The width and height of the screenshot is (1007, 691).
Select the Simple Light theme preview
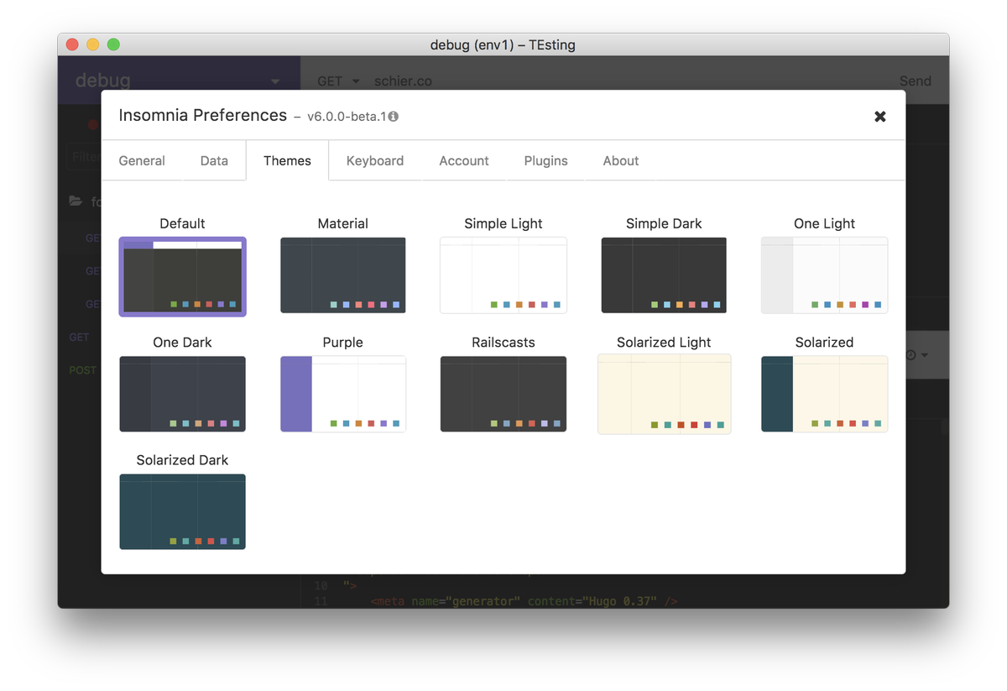pos(503,275)
